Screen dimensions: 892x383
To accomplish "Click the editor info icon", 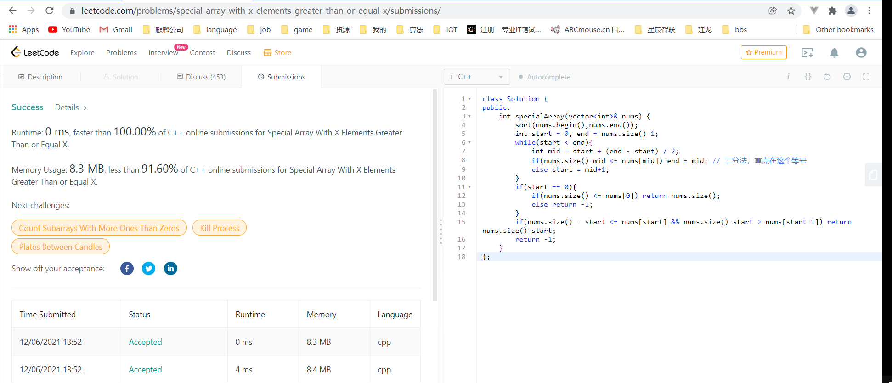I will pos(788,77).
